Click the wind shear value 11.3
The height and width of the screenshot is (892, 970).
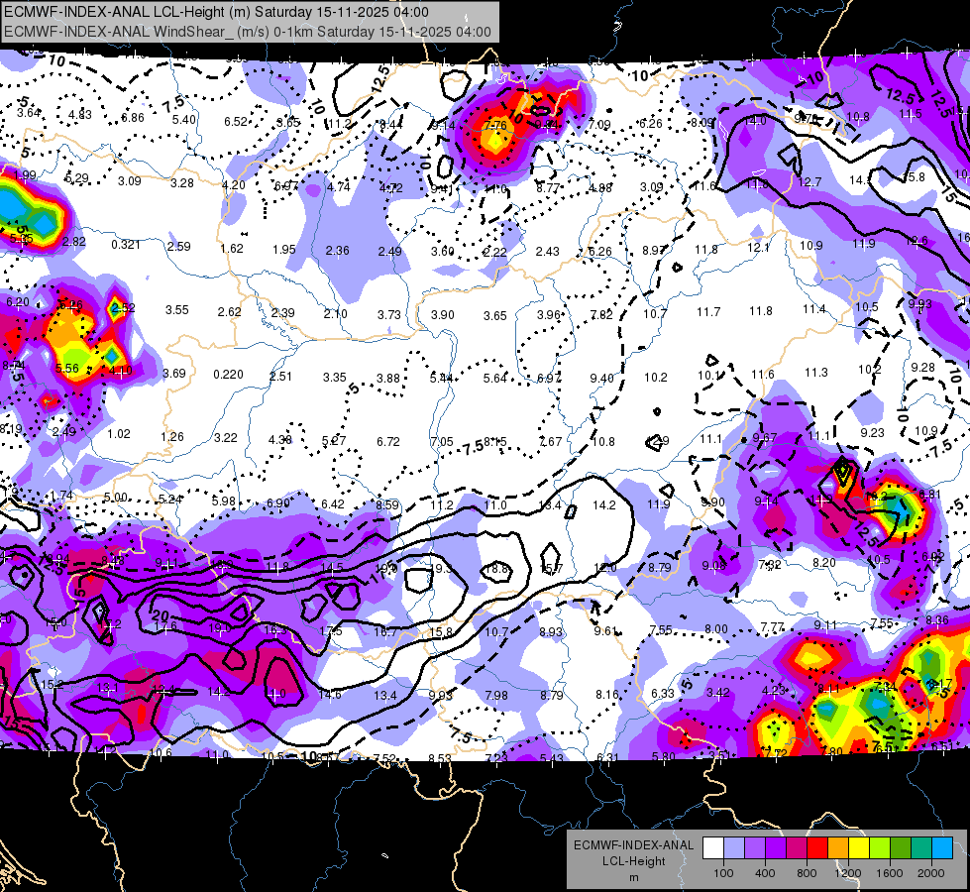pos(816,372)
